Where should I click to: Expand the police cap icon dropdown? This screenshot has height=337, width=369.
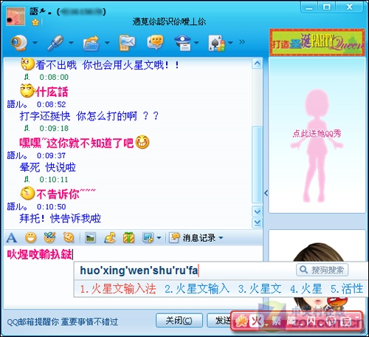(x=196, y=43)
